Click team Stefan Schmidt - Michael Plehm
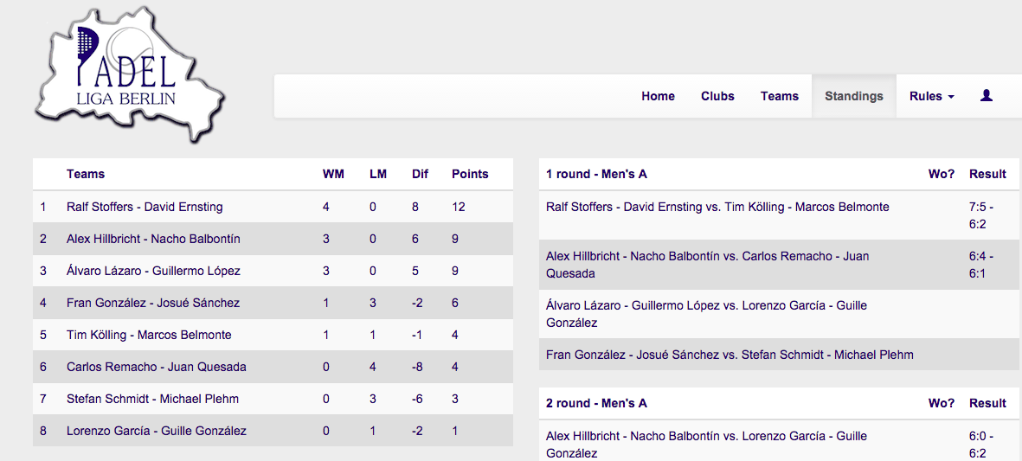Image resolution: width=1022 pixels, height=461 pixels. [x=152, y=399]
